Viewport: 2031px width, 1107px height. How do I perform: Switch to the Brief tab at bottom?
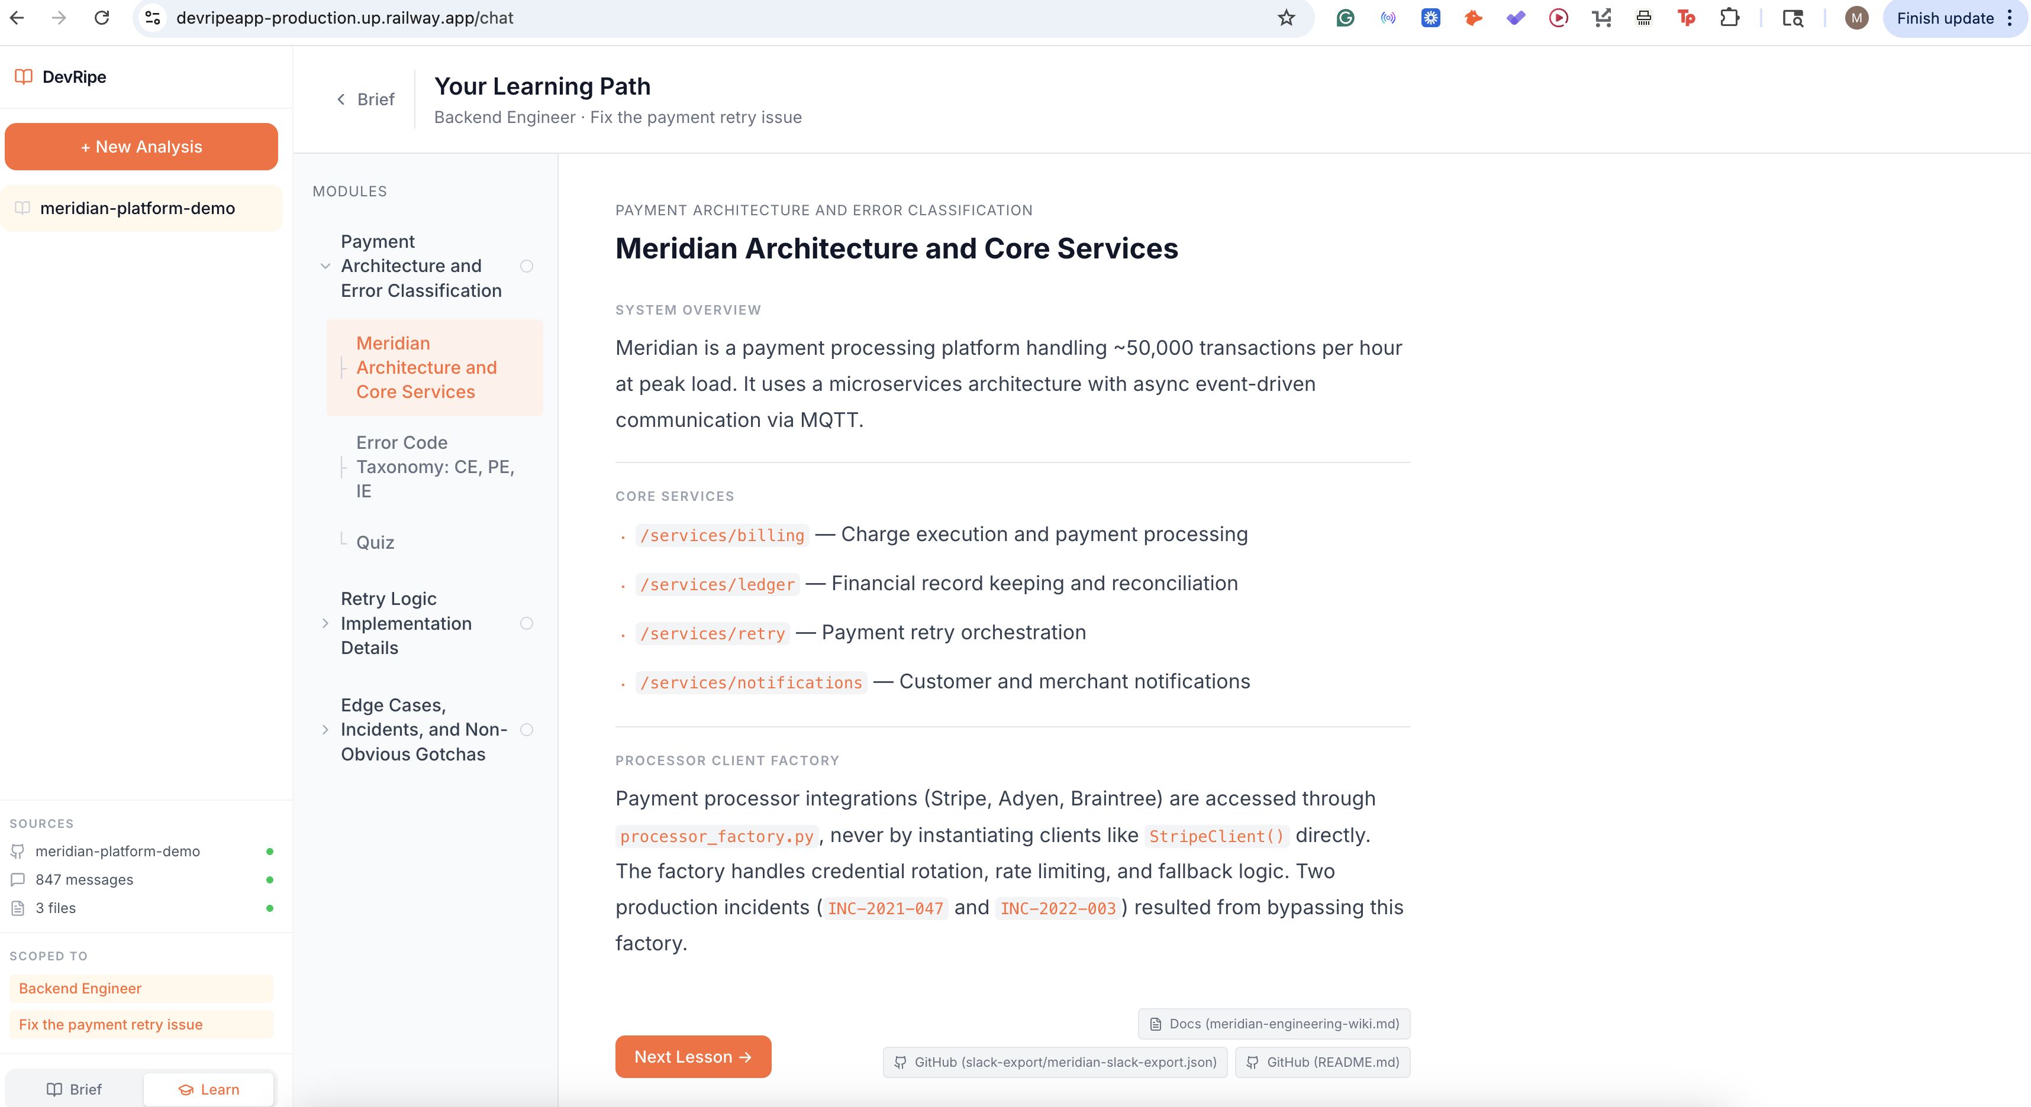click(x=74, y=1089)
